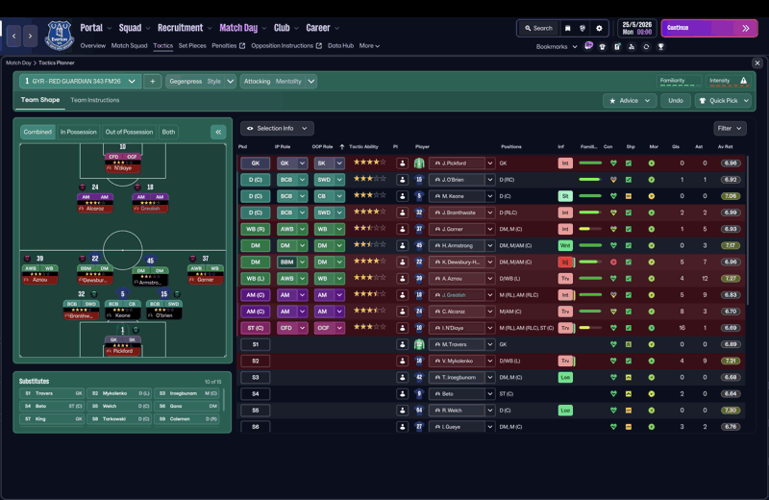Open the bookmark flag icon beside Search
This screenshot has width=769, height=500.
click(567, 29)
